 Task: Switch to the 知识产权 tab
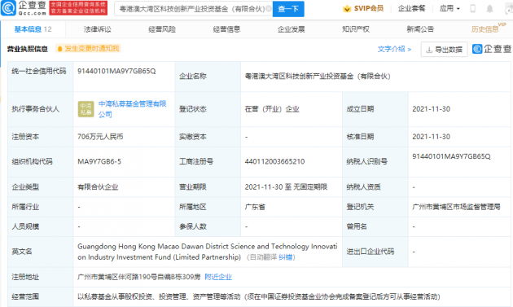tap(356, 29)
